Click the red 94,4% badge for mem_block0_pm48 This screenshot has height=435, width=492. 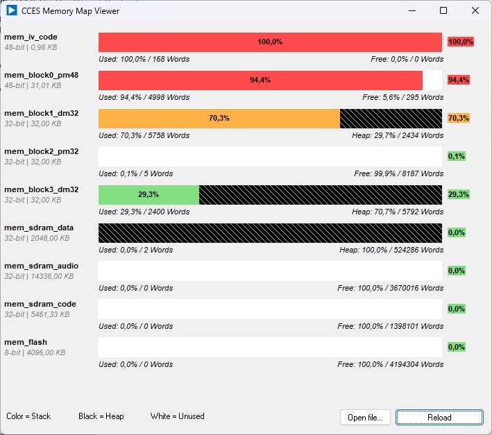pyautogui.click(x=459, y=80)
